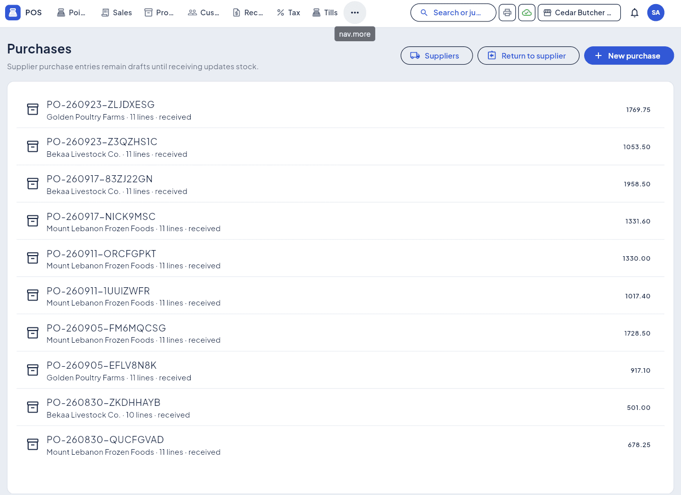This screenshot has height=495, width=681.
Task: Click archive icon for PO-260911-ORCFGPKT
Action: [33, 258]
